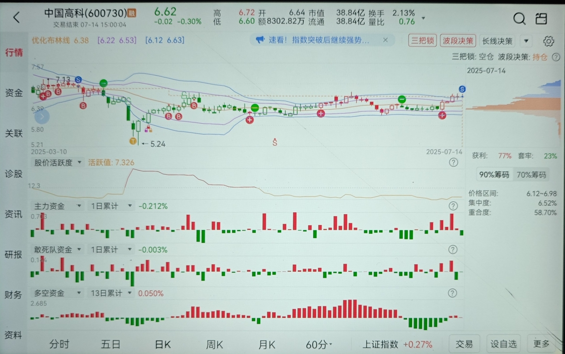Screen dimensions: 565x354
Task: Select the 90%筹码 option
Action: (494, 174)
